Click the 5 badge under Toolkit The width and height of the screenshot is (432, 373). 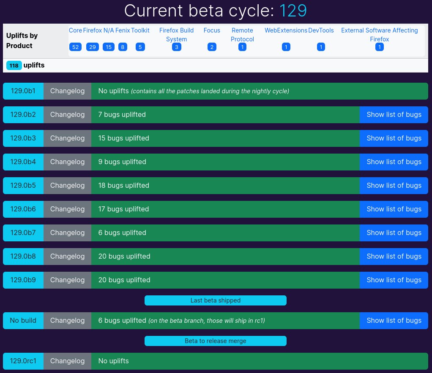coord(140,47)
